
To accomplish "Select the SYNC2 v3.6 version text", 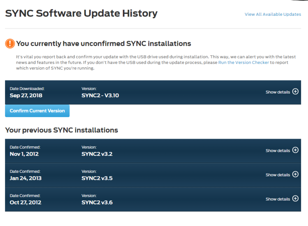I will (x=97, y=203).
